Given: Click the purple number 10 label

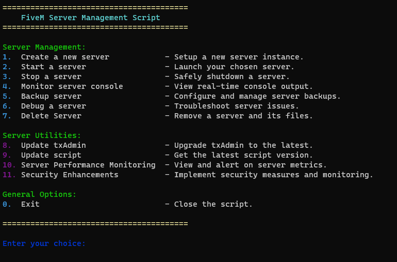Looking at the screenshot, I should [9, 165].
